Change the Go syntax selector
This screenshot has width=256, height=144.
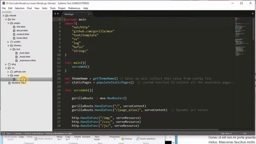[245, 134]
